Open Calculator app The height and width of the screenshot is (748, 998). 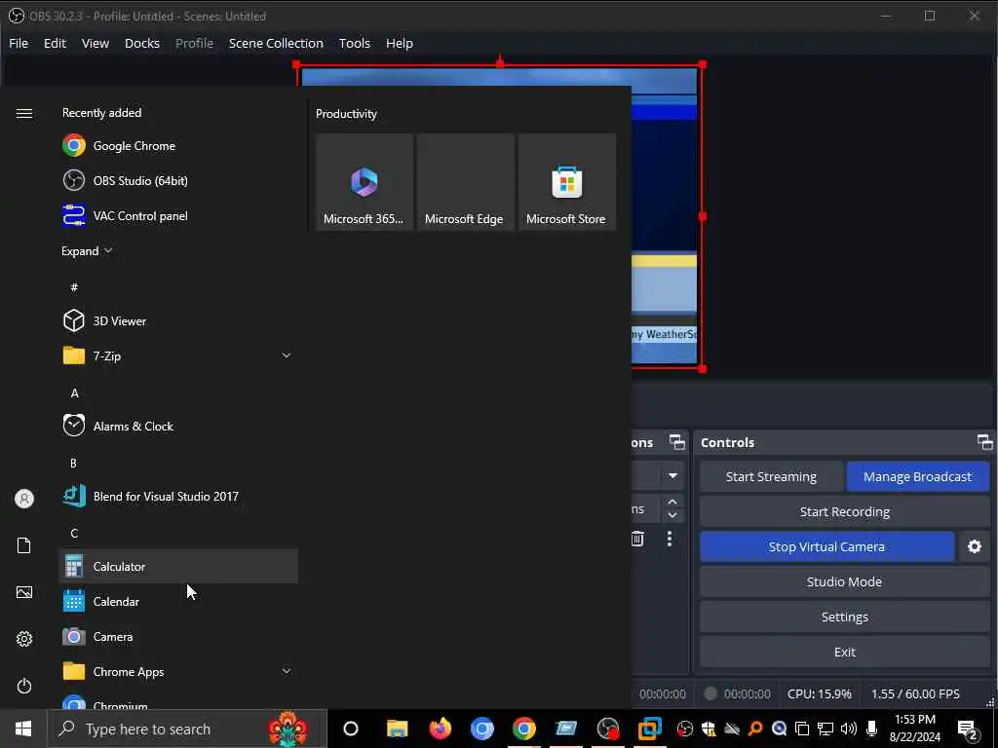[178, 566]
